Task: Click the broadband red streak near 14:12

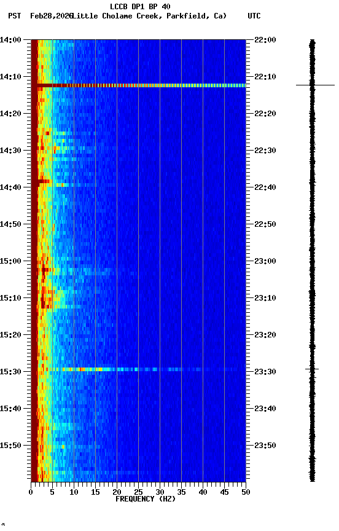Action: click(141, 85)
